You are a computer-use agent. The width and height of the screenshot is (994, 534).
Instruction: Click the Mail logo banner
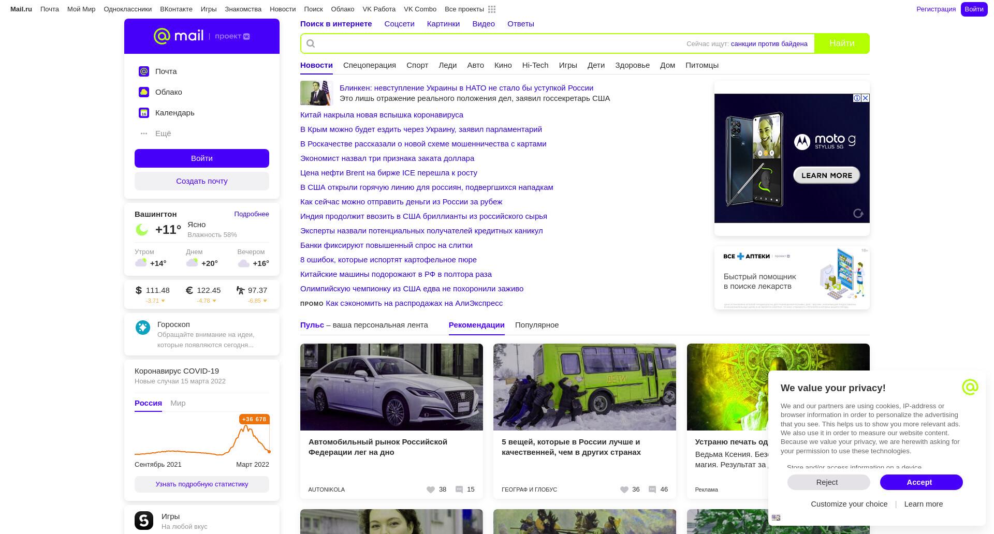pyautogui.click(x=202, y=36)
